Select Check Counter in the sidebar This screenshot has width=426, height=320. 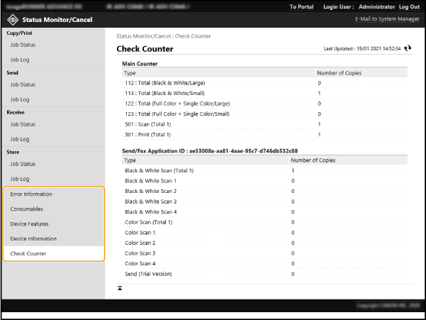(x=28, y=253)
